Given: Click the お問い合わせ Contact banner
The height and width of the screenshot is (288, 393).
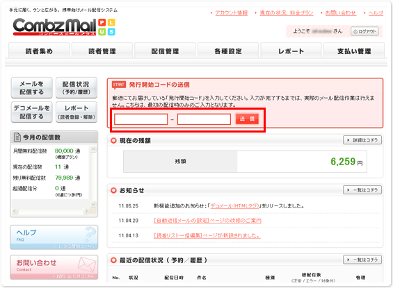Looking at the screenshot, I should tap(54, 267).
